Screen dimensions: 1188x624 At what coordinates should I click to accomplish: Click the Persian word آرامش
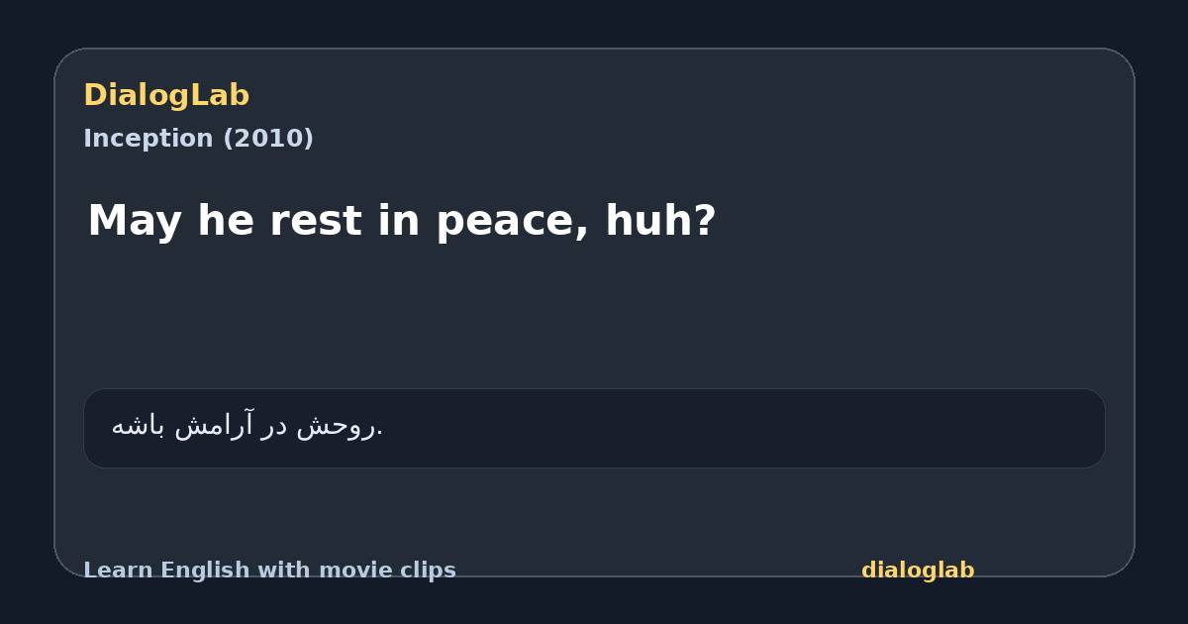(x=213, y=425)
